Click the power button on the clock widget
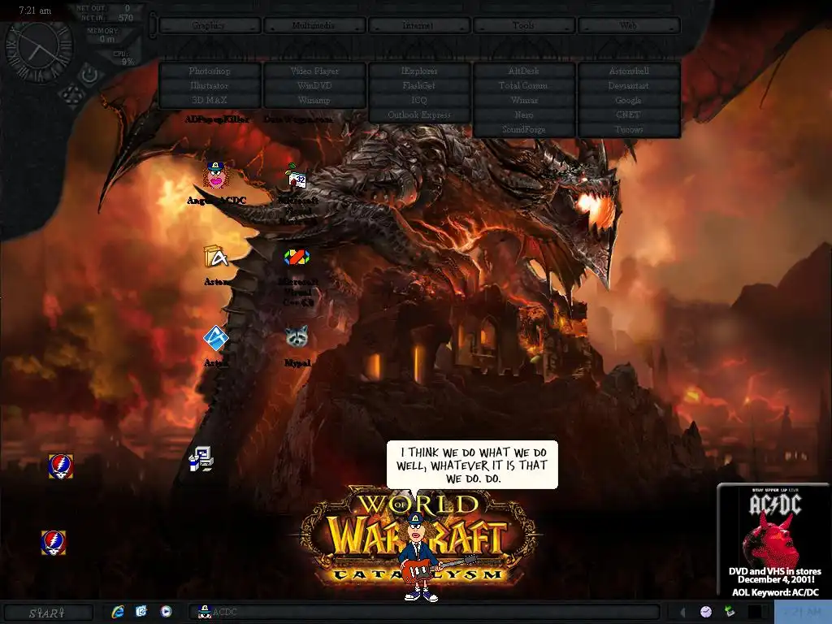The width and height of the screenshot is (832, 624). [x=89, y=75]
